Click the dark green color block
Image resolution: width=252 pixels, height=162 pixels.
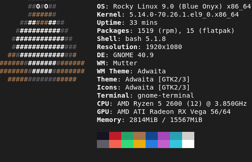pyautogui.click(x=127, y=136)
